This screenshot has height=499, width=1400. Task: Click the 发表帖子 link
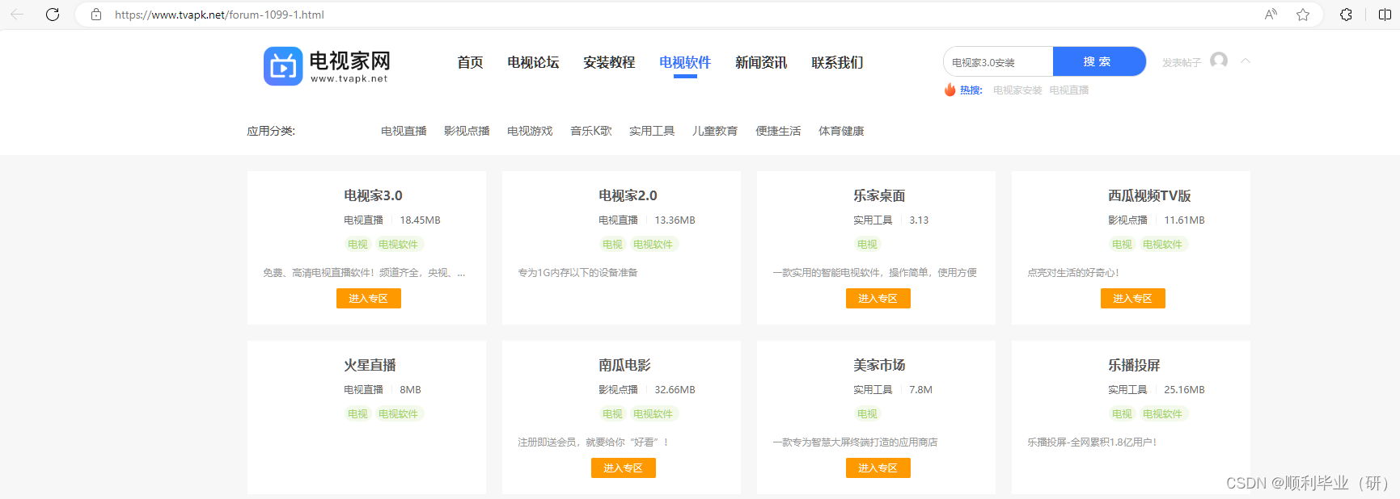click(x=1182, y=62)
